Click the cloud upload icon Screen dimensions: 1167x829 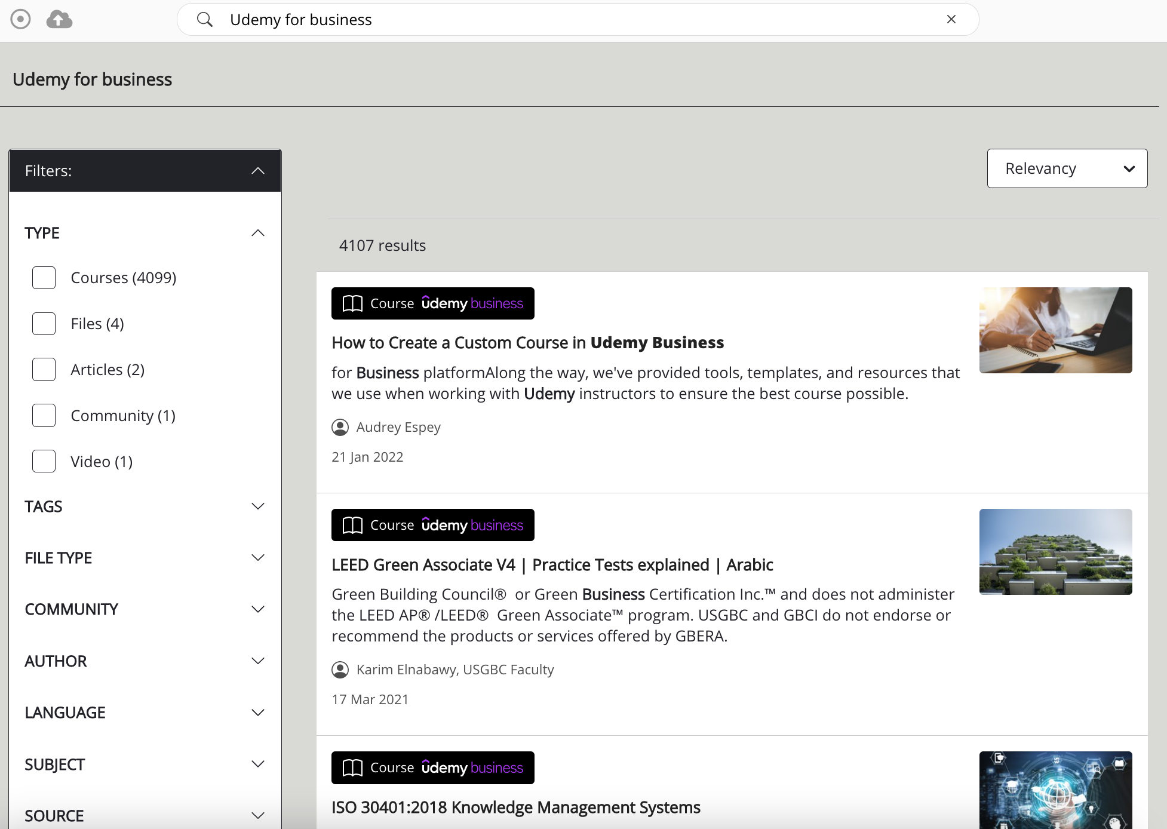coord(58,19)
